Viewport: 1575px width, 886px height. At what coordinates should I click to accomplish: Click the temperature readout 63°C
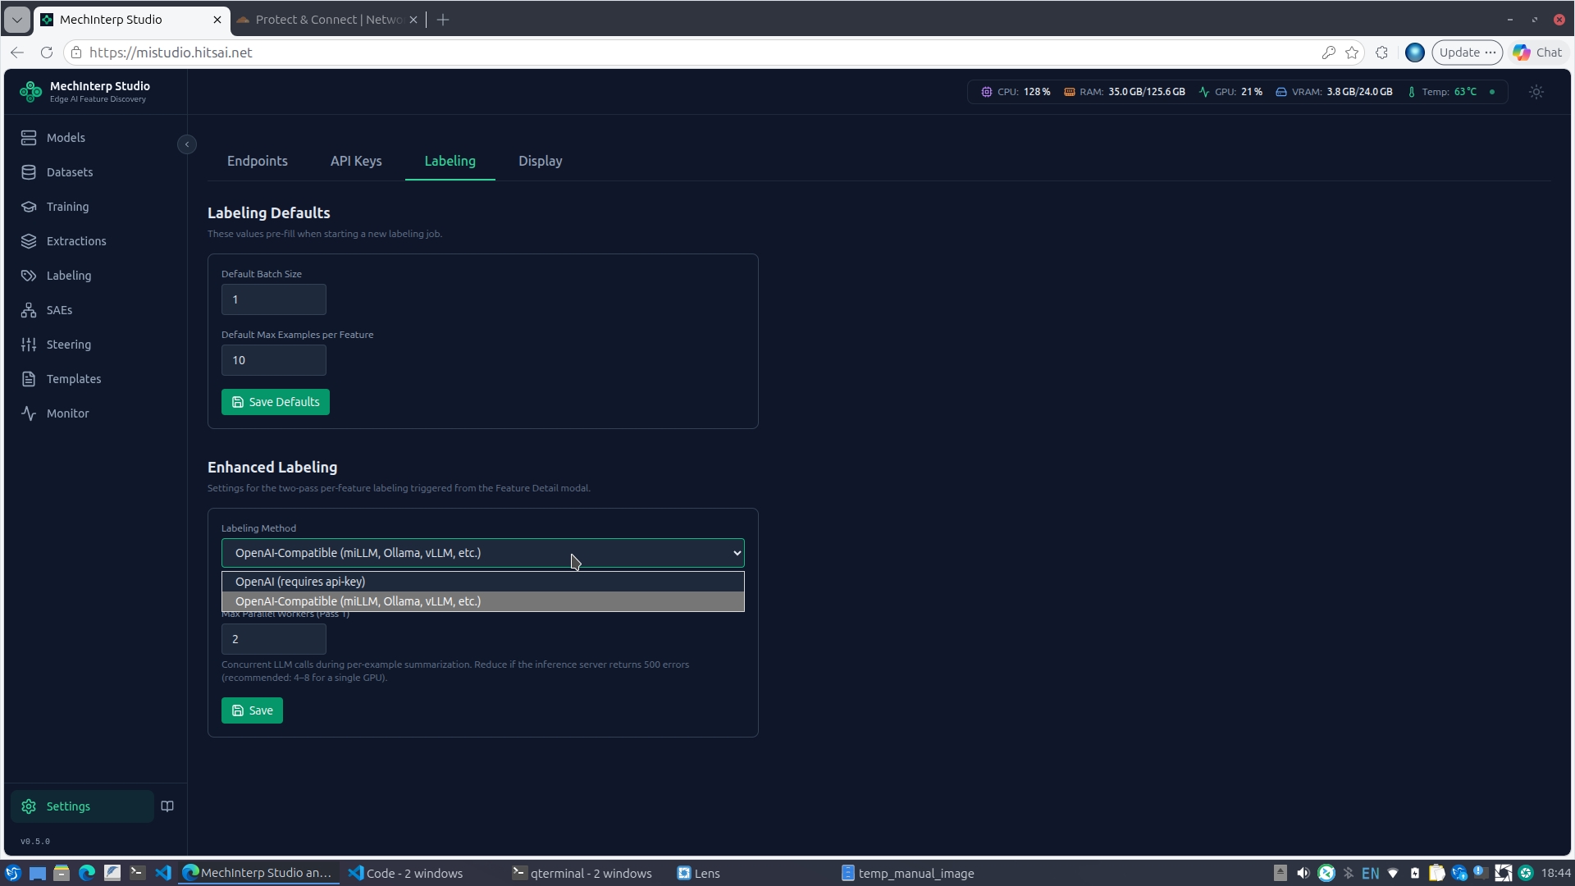(1441, 92)
